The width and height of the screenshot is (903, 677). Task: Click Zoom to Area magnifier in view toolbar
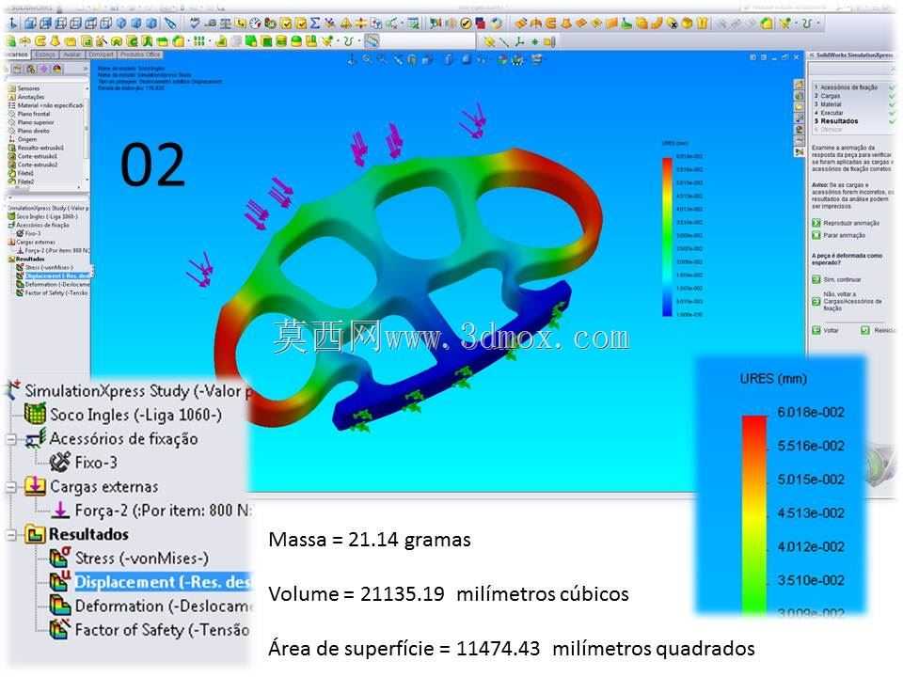point(382,59)
